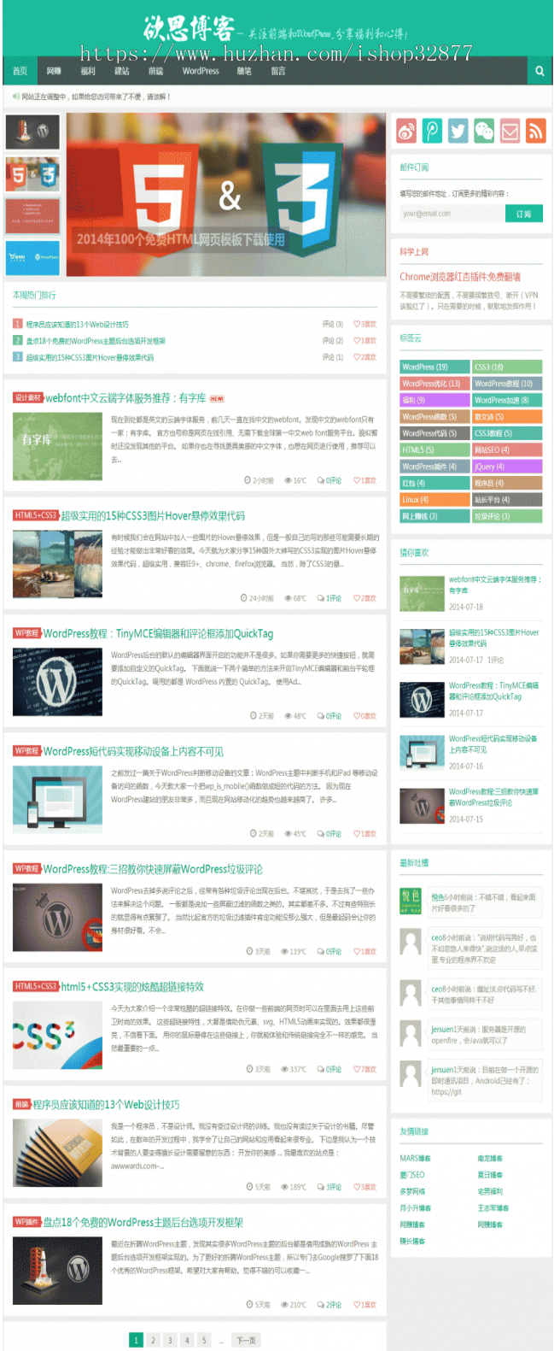
Task: Open the search icon in the navbar
Action: tap(539, 71)
